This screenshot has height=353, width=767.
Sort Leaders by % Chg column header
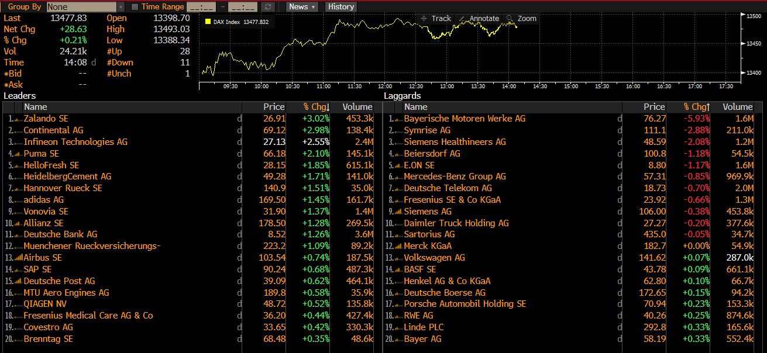316,107
